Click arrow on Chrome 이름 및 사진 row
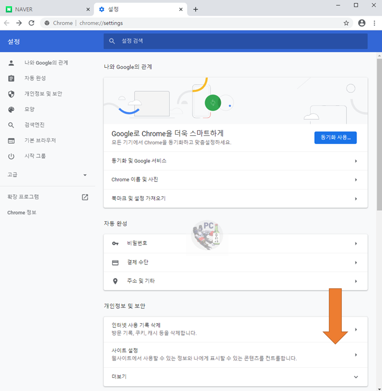 tap(356, 180)
